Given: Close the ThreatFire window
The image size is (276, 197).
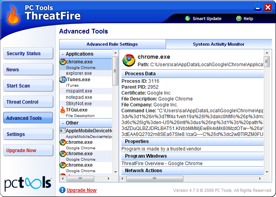Looking at the screenshot, I should [x=268, y=7].
